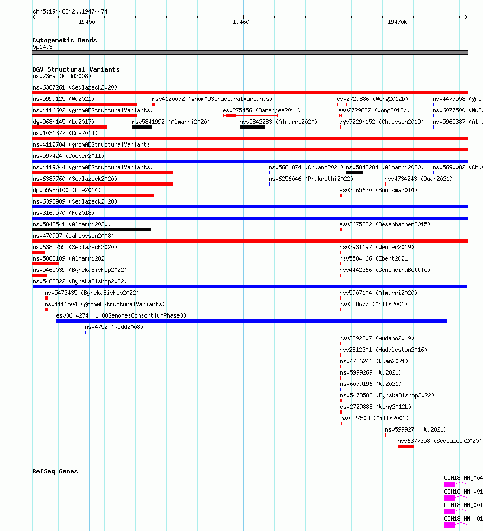The height and width of the screenshot is (531, 483).
Task: Click the red bar below nsv4112704 (gnomADStructuralVariants)
Action: click(x=250, y=150)
